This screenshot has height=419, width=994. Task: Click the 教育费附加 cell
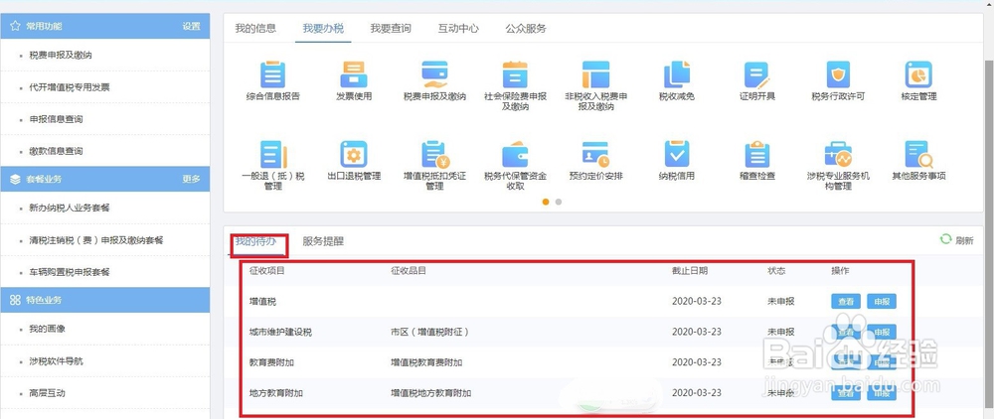click(x=271, y=362)
